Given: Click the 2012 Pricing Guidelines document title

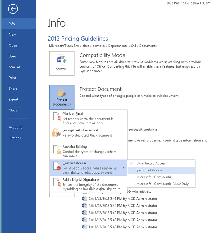Looking at the screenshot, I should [x=78, y=39].
